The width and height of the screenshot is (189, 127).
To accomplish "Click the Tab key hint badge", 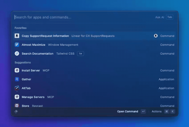I will pos(170,17).
